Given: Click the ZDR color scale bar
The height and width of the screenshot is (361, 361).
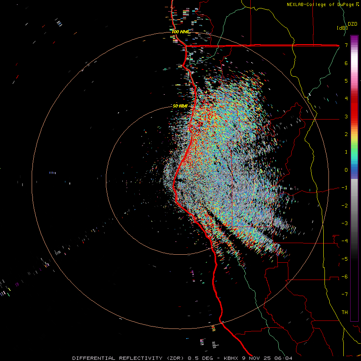Looking at the screenshot, I should coord(354,178).
